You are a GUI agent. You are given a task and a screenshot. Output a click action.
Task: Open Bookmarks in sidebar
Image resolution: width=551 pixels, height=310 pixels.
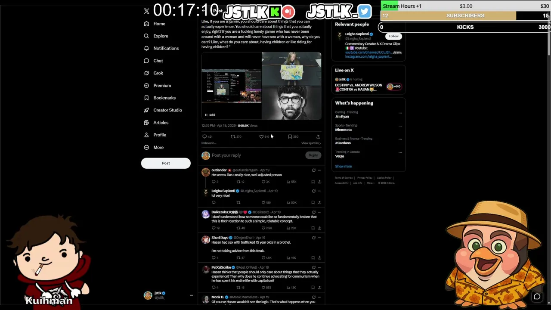[x=160, y=98]
